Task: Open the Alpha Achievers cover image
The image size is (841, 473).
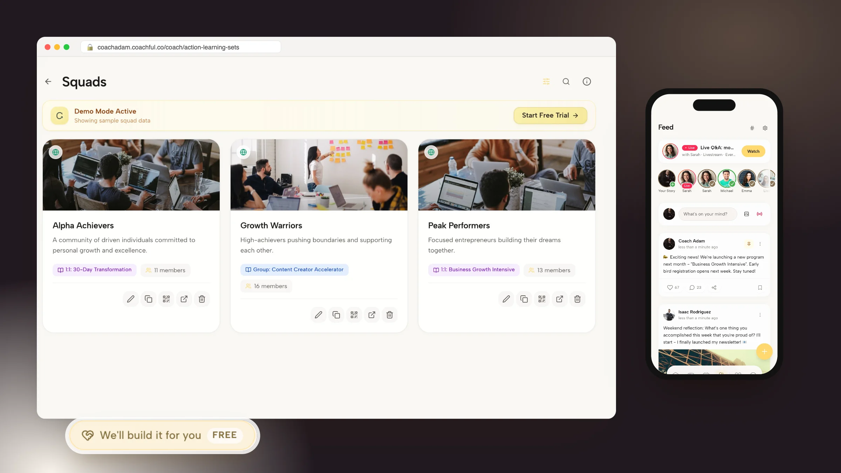Action: pyautogui.click(x=131, y=175)
